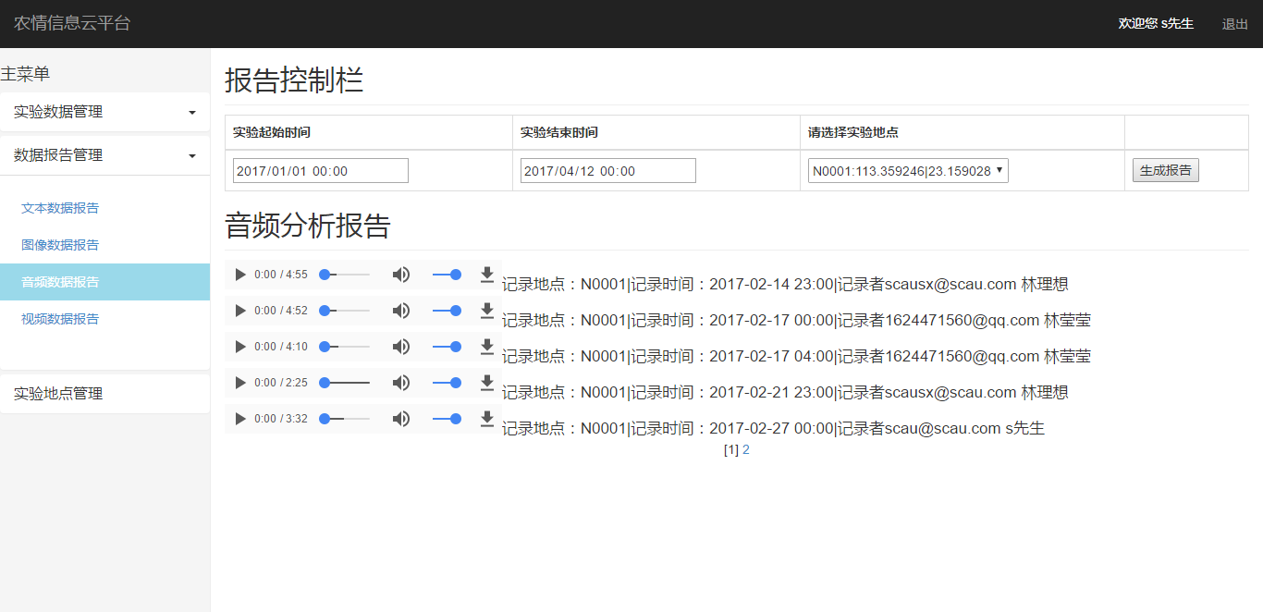
Task: Click the experiment end time field
Action: point(608,171)
